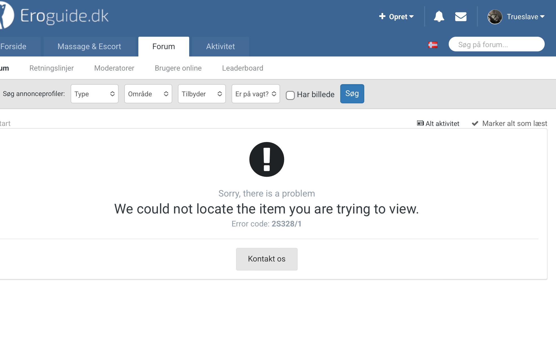Open the Leaderboard link
556x338 pixels.
coord(243,68)
